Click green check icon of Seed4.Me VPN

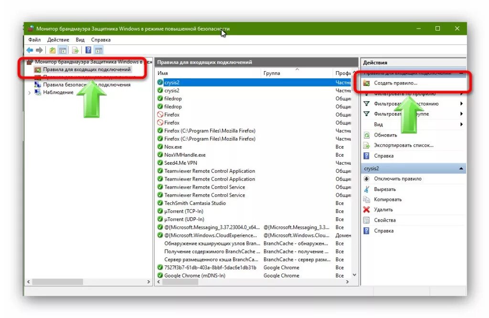point(160,163)
